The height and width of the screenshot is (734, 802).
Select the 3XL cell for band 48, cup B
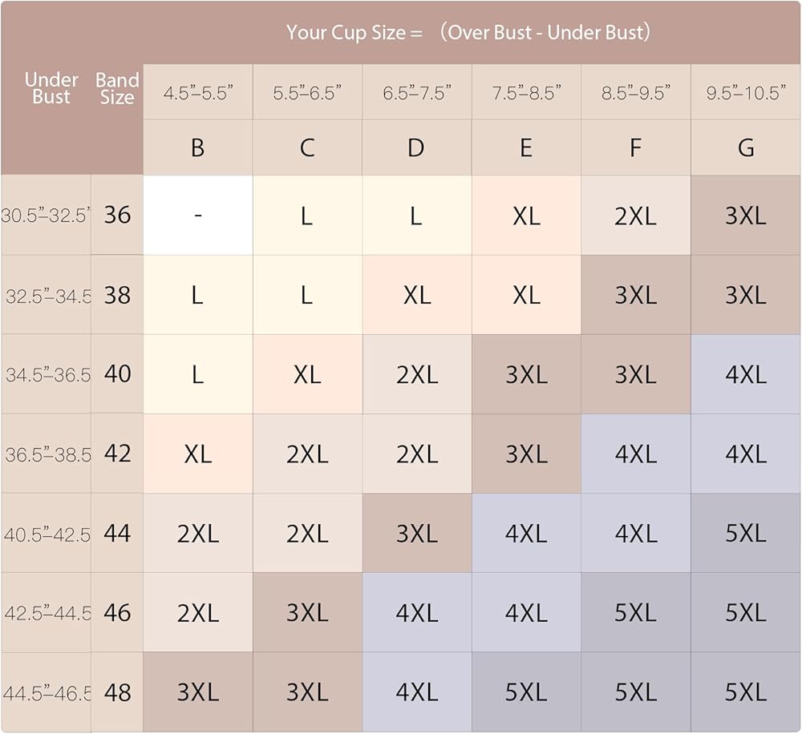click(x=197, y=692)
